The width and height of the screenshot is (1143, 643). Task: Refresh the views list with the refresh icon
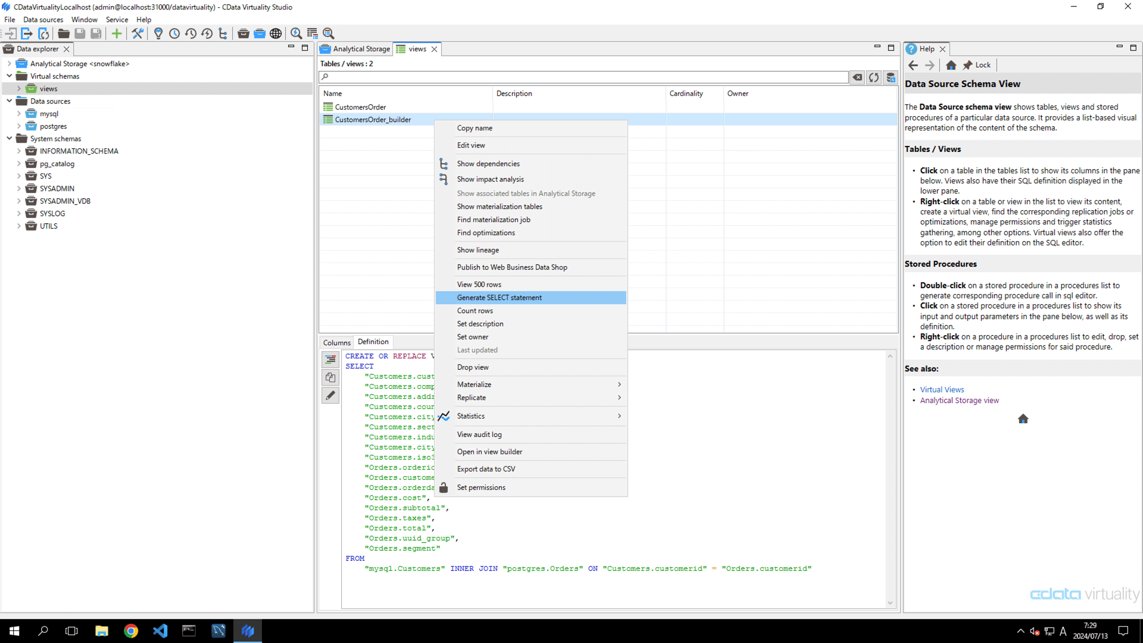point(873,77)
